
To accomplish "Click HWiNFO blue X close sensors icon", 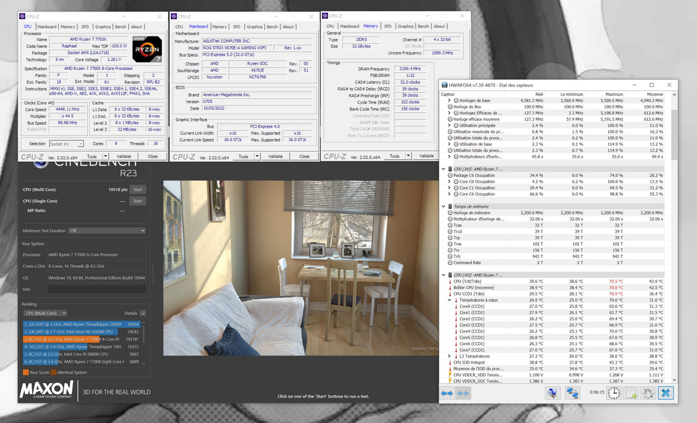I will pyautogui.click(x=665, y=393).
